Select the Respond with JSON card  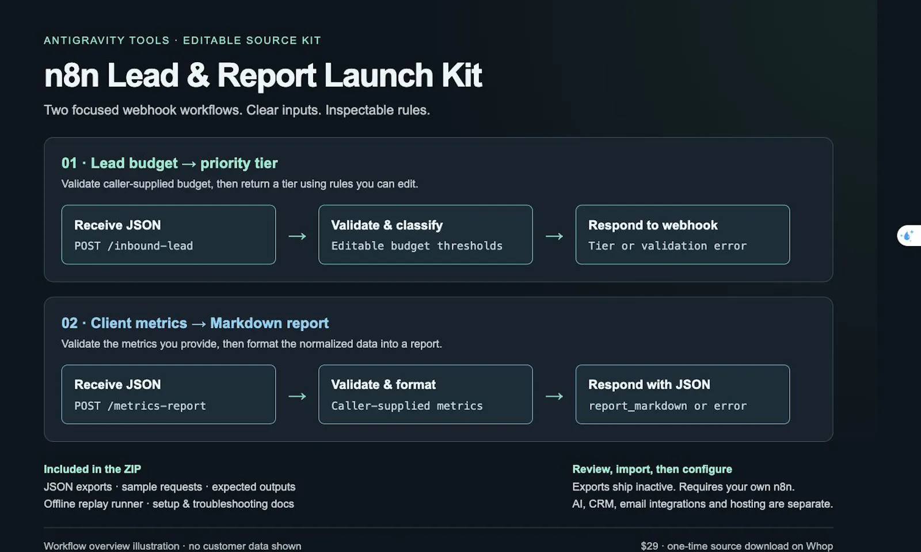683,394
